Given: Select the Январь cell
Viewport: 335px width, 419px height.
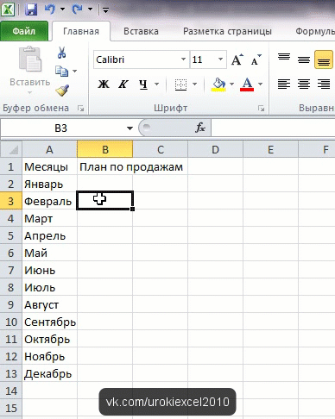Looking at the screenshot, I should point(49,184).
